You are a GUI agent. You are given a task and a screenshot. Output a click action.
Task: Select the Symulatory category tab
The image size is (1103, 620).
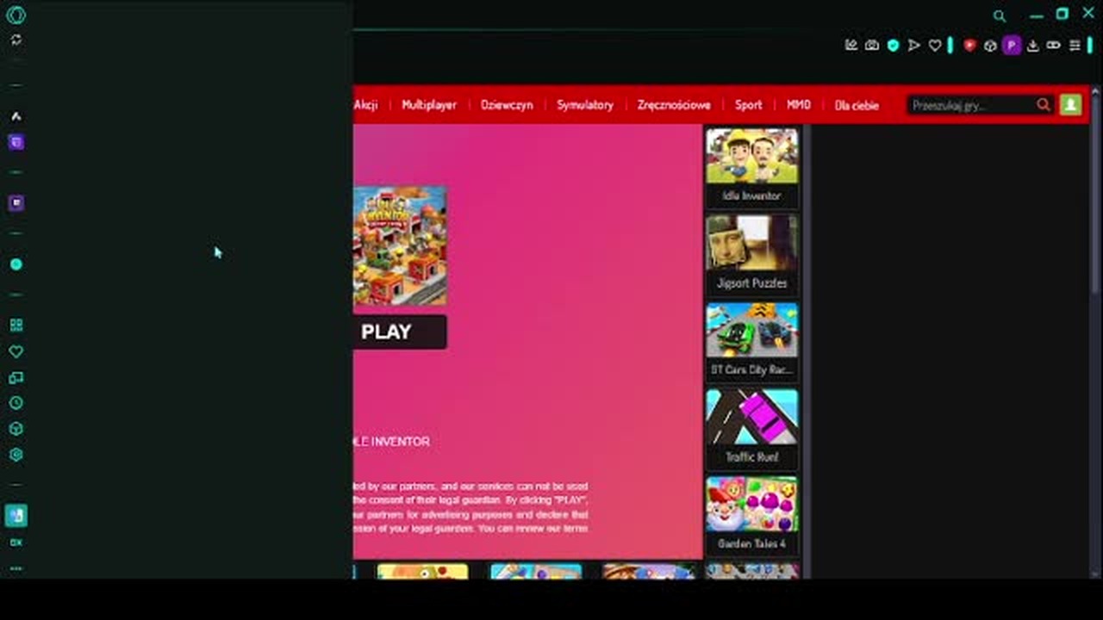click(584, 105)
